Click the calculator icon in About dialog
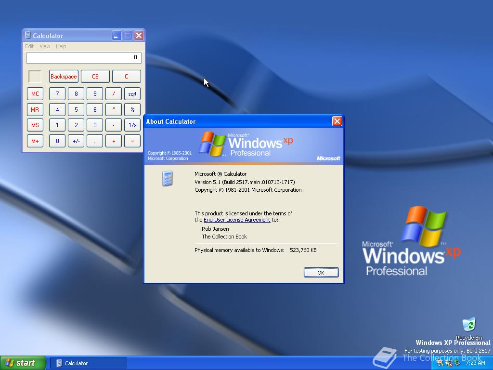This screenshot has height=370, width=493. [167, 178]
